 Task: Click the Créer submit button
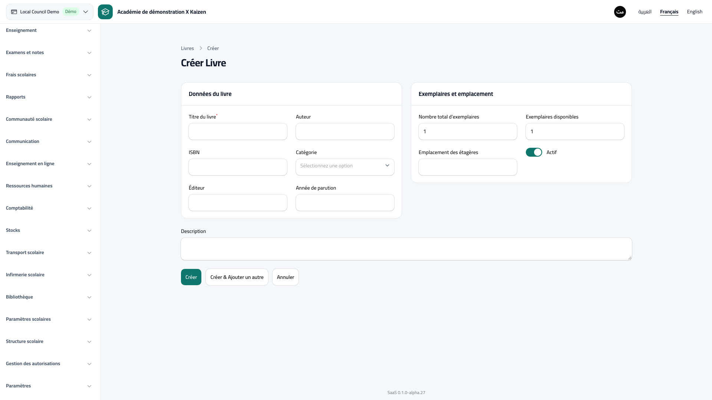[191, 277]
